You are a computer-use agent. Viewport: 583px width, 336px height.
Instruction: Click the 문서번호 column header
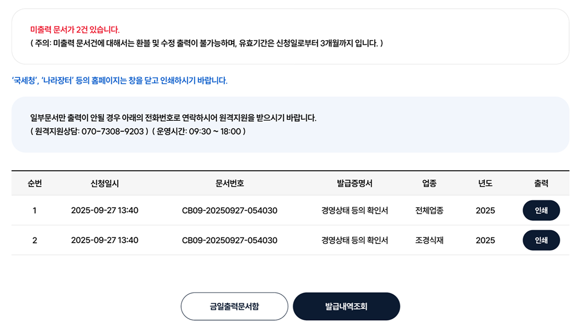coord(229,183)
